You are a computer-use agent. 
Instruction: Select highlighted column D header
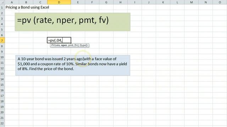click(59, 2)
